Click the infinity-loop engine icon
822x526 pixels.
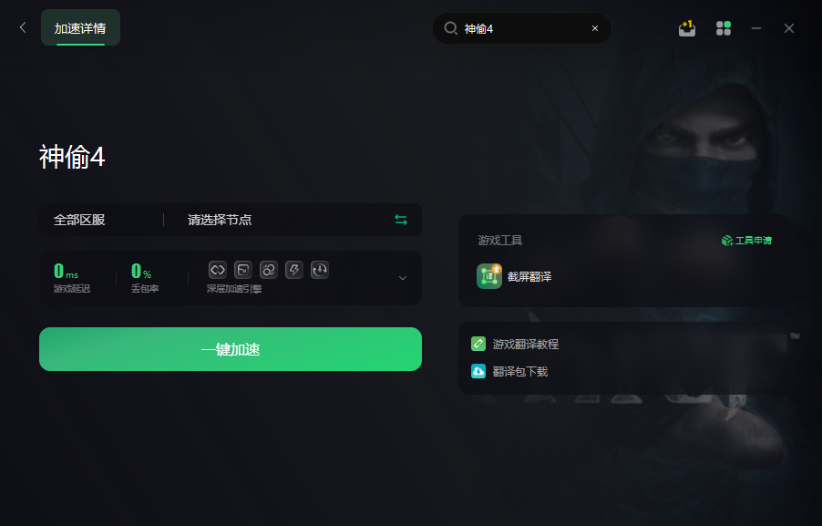(218, 270)
